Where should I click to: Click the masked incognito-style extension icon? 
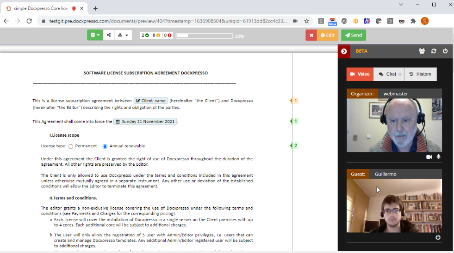pos(402,21)
